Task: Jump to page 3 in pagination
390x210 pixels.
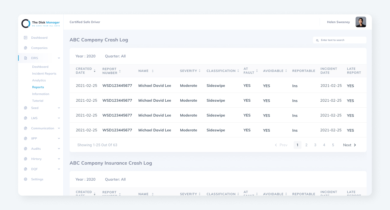Action: pyautogui.click(x=315, y=145)
